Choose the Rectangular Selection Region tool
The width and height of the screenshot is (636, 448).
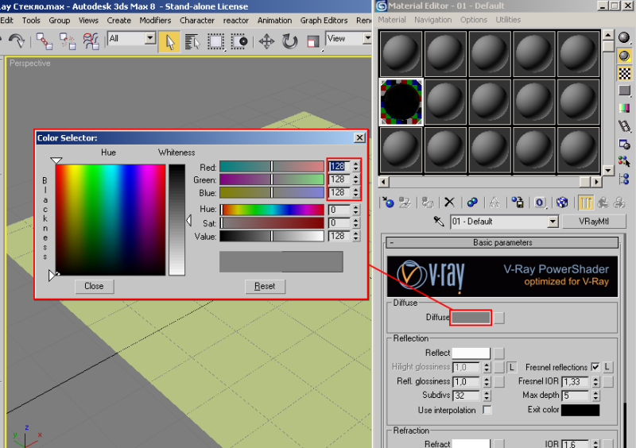(x=215, y=41)
